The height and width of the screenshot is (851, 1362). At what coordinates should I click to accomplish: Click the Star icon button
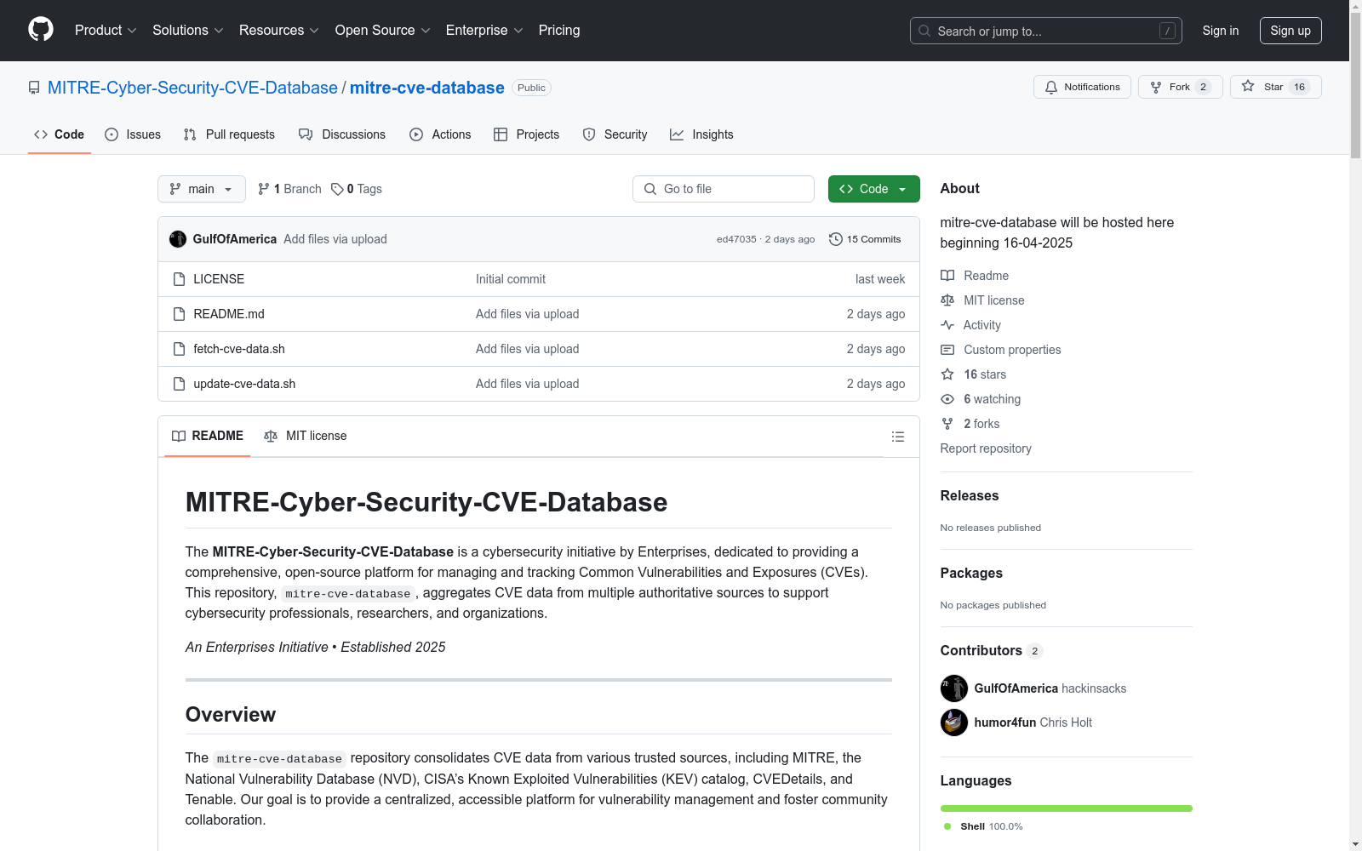(1248, 87)
